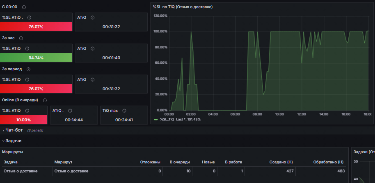Click '%SL по TiQ (Отзыв о доставке)' panel title

pyautogui.click(x=183, y=7)
